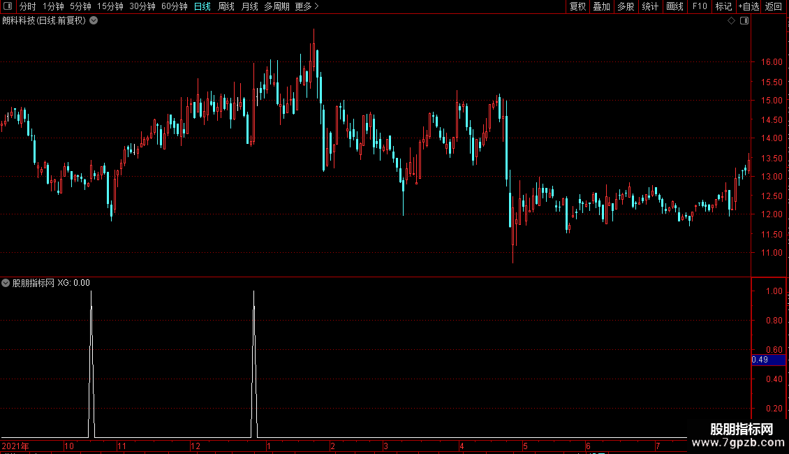The width and height of the screenshot is (789, 454).
Task: Click the 16.00 price axis label
Action: pos(772,62)
